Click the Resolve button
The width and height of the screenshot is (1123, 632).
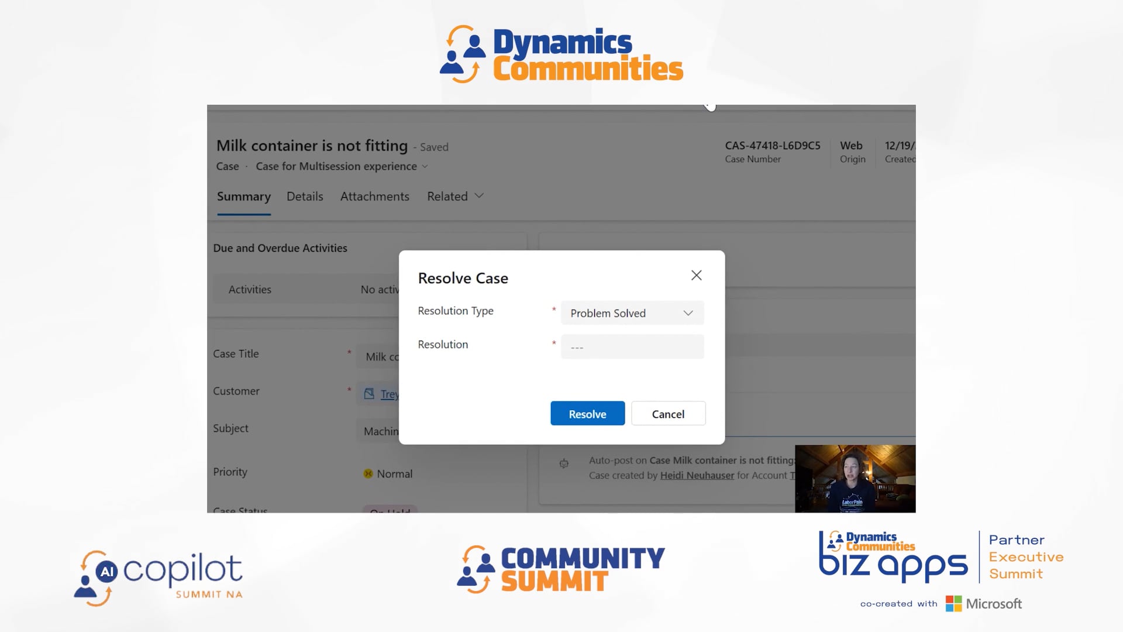[587, 413]
